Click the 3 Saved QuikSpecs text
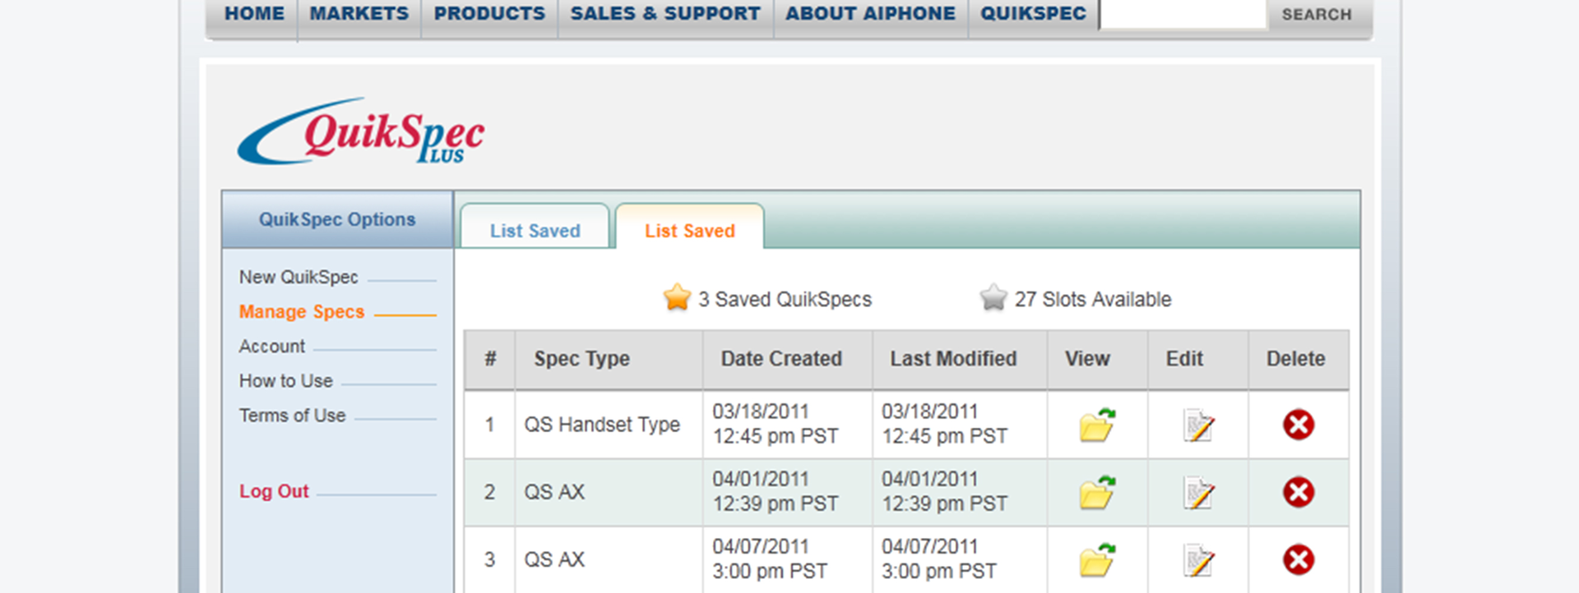 point(785,300)
